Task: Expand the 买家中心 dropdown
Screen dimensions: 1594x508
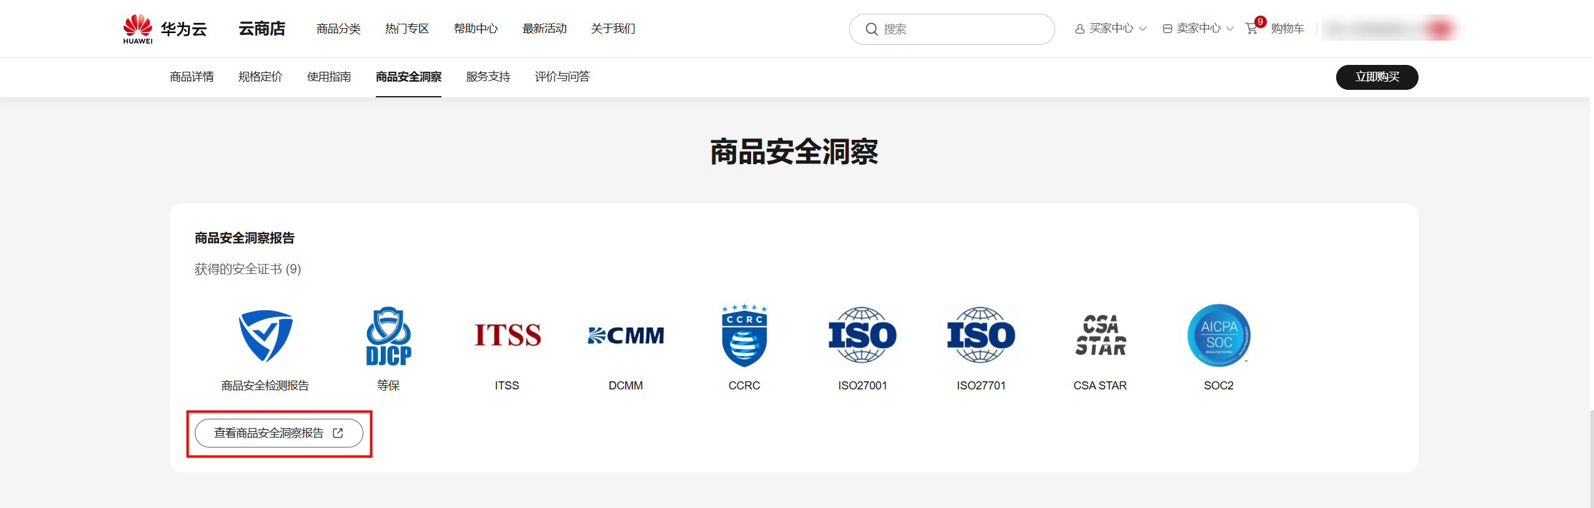Action: 1110,29
